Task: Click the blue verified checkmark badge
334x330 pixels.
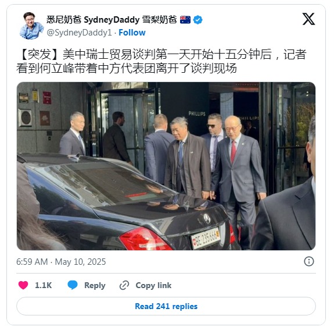Action: (x=197, y=20)
